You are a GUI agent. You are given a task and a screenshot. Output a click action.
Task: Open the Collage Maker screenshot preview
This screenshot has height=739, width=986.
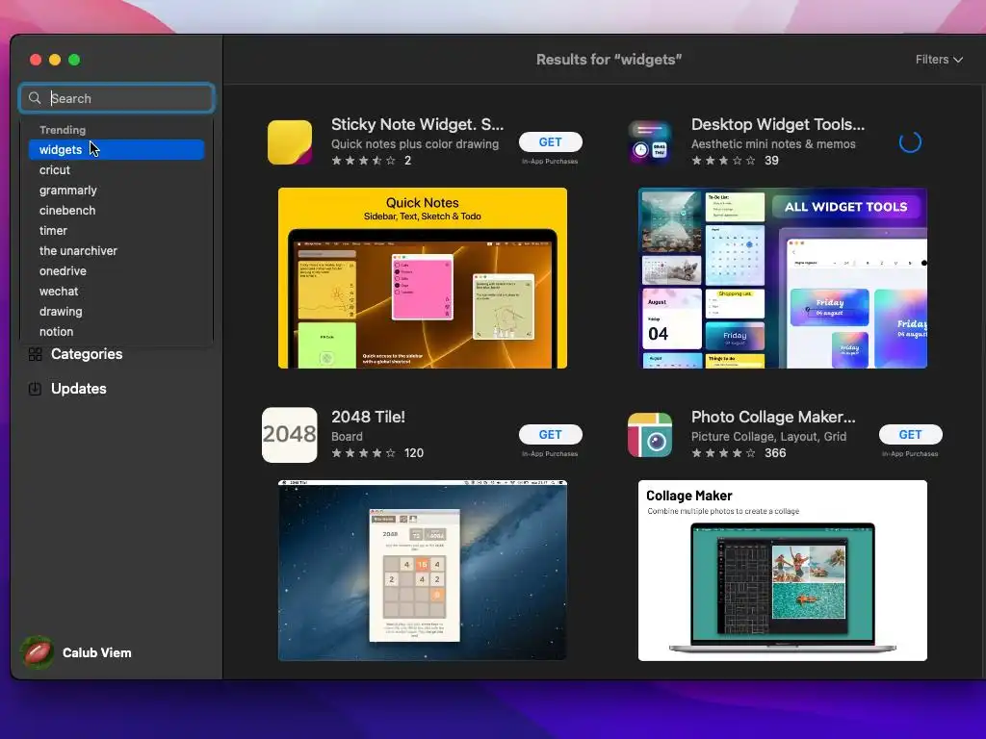tap(782, 571)
